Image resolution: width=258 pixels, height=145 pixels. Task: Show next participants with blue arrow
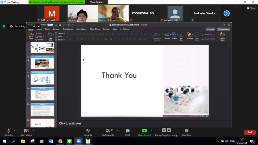click(x=227, y=13)
